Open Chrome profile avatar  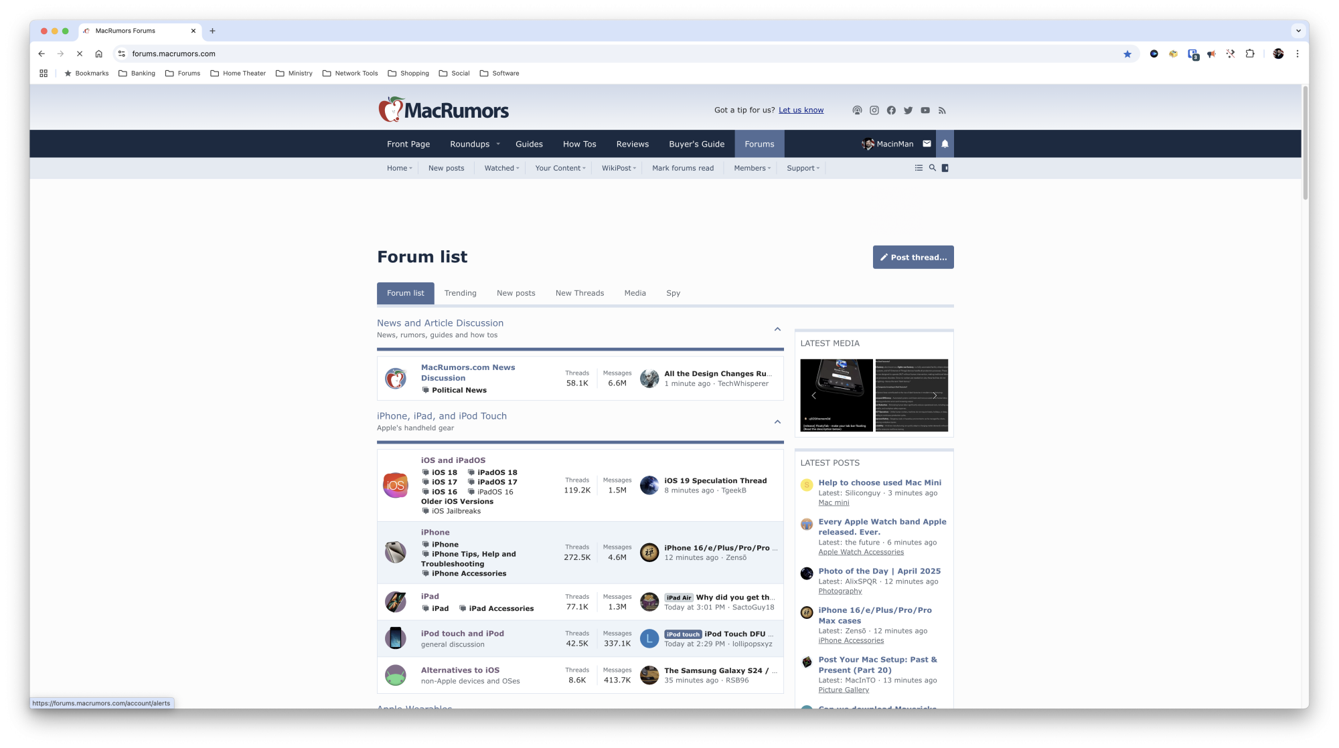(1278, 54)
